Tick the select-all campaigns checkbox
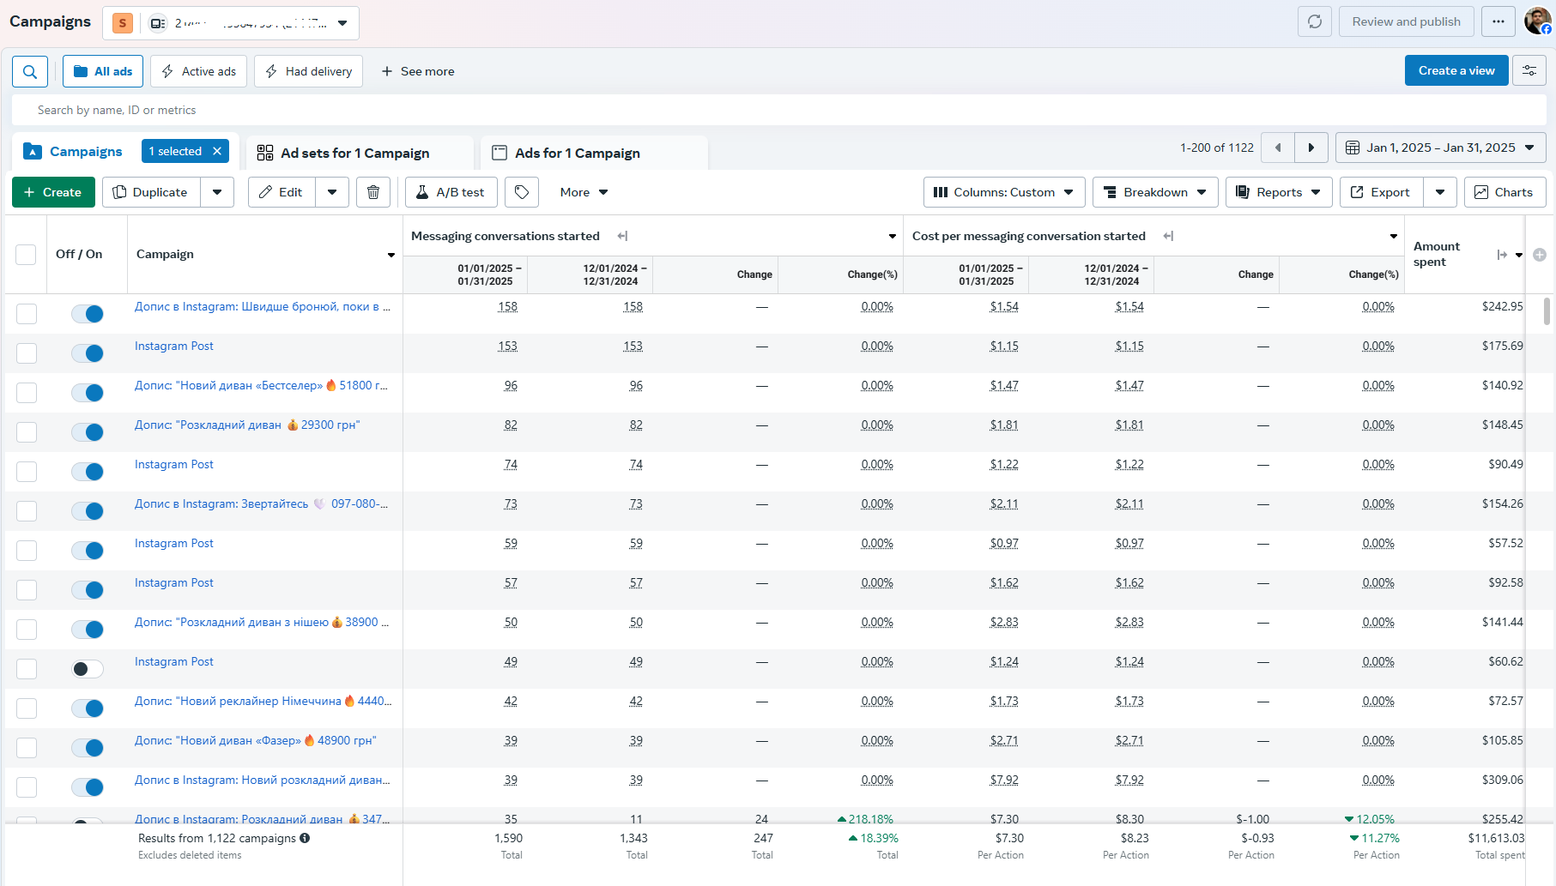Viewport: 1556px width, 886px height. (x=26, y=255)
